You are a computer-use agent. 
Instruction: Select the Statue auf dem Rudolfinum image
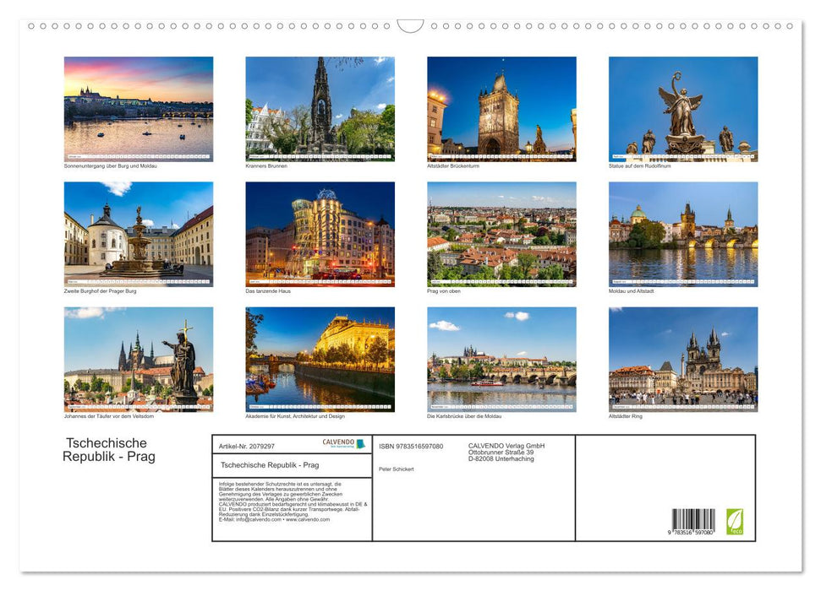pos(682,108)
